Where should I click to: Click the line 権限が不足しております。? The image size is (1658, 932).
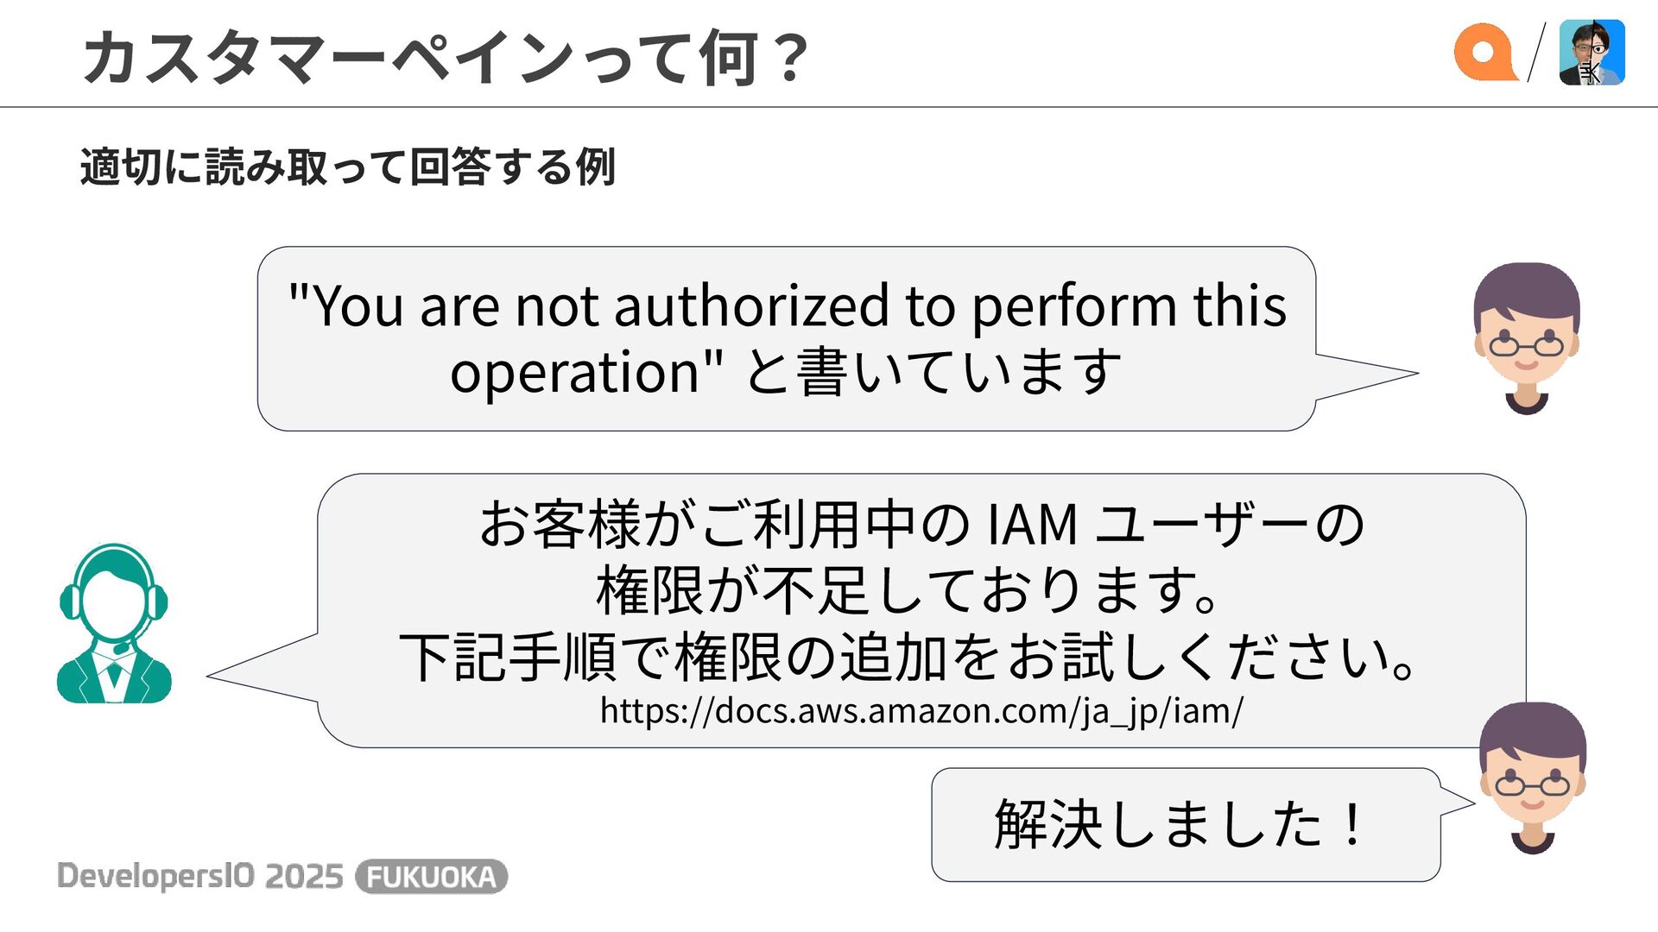pos(909,590)
